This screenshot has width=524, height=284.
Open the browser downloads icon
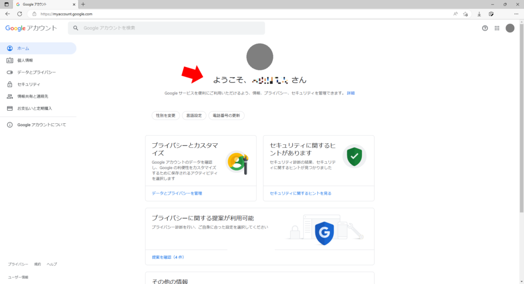click(479, 14)
